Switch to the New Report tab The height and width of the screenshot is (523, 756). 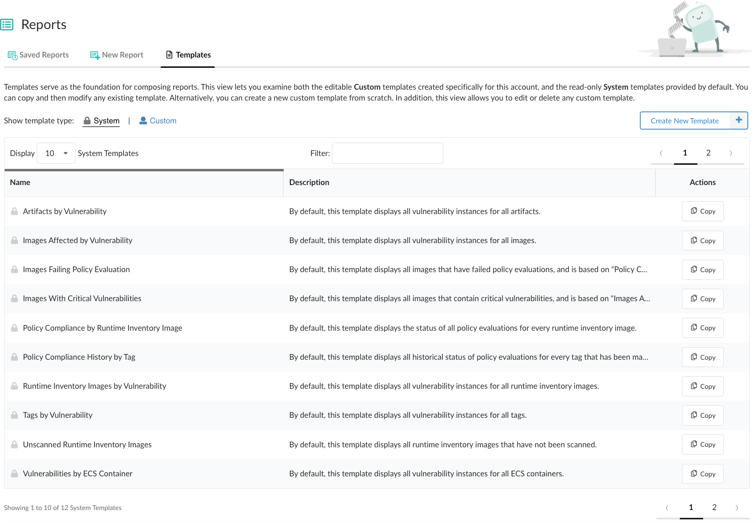(x=117, y=55)
